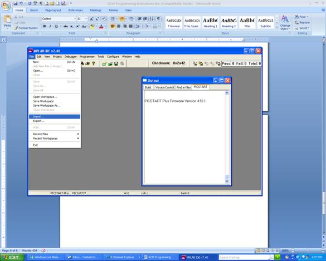This screenshot has height=261, width=326.
Task: Click the Word ruler toggle icon at left
Action: tap(3, 40)
